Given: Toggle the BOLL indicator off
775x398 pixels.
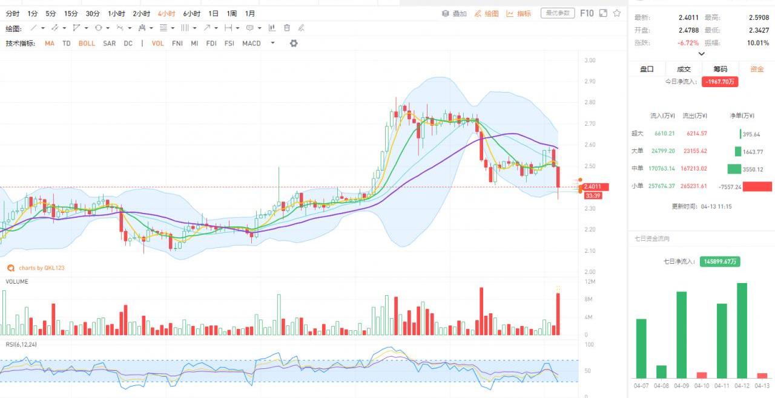Looking at the screenshot, I should pos(87,44).
